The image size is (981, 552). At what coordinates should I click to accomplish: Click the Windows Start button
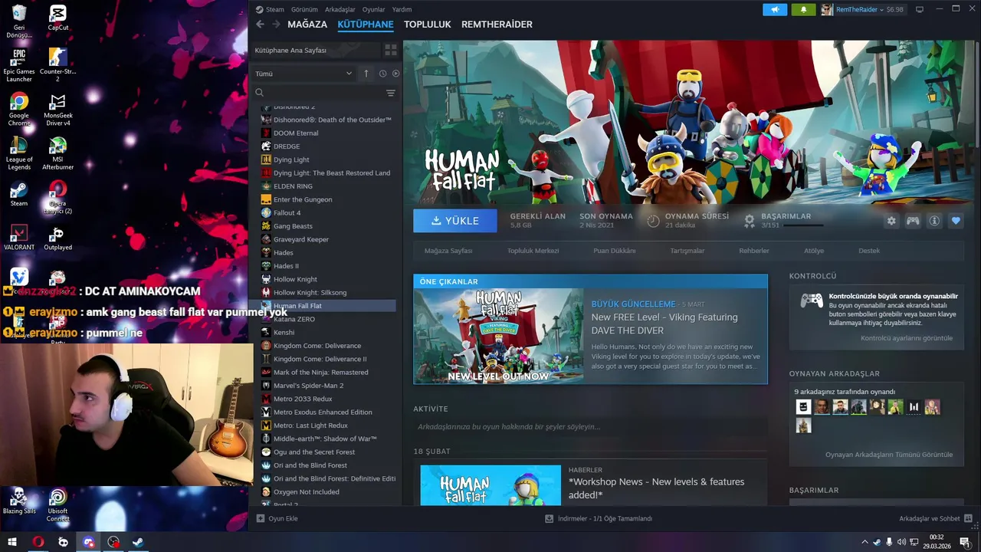pos(12,542)
